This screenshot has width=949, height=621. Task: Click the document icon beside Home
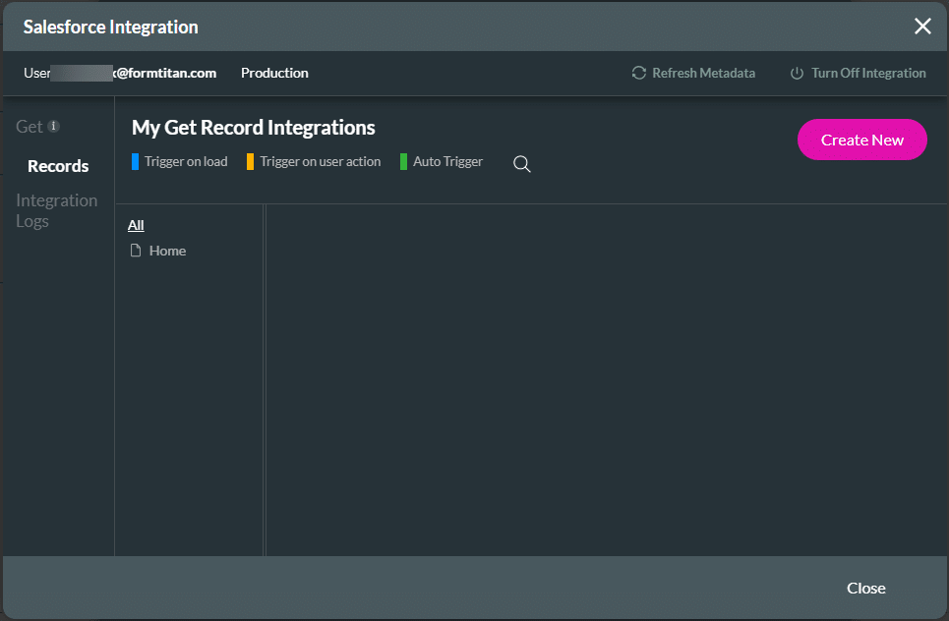coord(136,251)
